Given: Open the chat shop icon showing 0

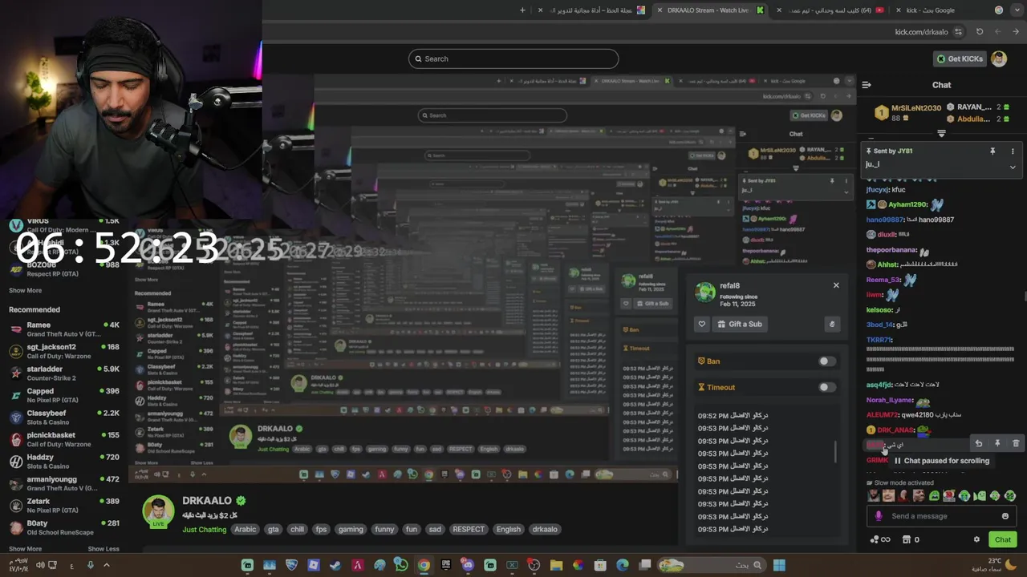Looking at the screenshot, I should 911,539.
